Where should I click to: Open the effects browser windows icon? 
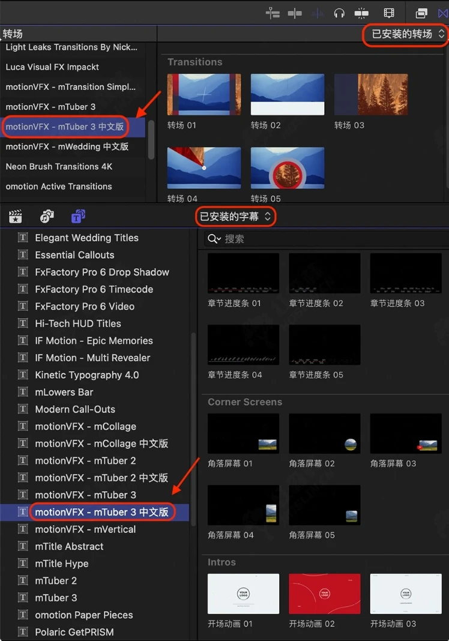(x=421, y=13)
